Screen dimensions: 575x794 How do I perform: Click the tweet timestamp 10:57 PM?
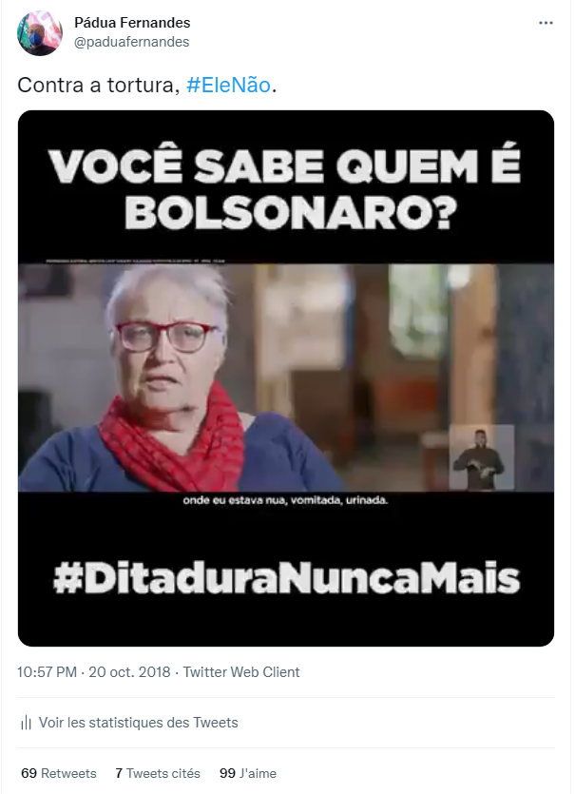click(x=48, y=672)
